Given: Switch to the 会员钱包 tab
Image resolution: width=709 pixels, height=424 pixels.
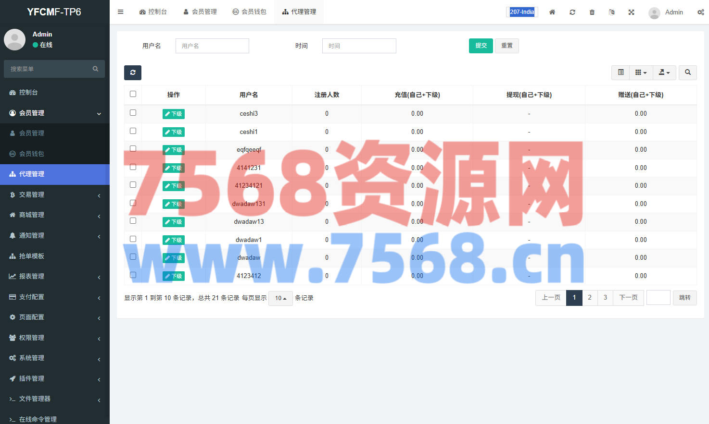Looking at the screenshot, I should click(x=249, y=12).
